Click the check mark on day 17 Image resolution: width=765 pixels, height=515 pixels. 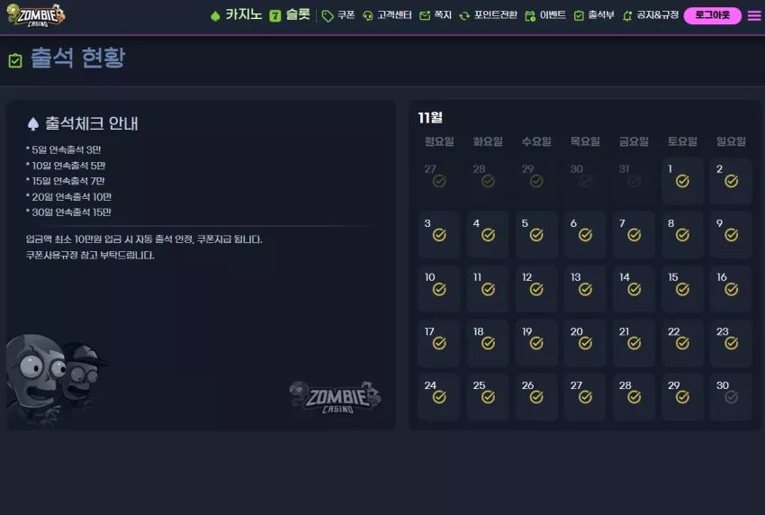coord(439,343)
